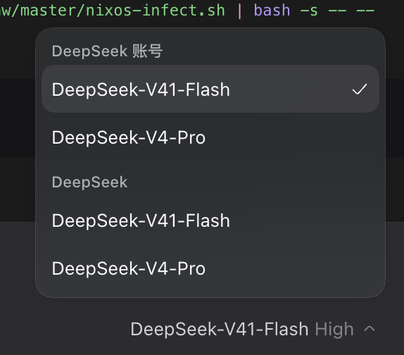
Task: Open the DeepSeek-V41-Flash High model selector
Action: [253, 329]
